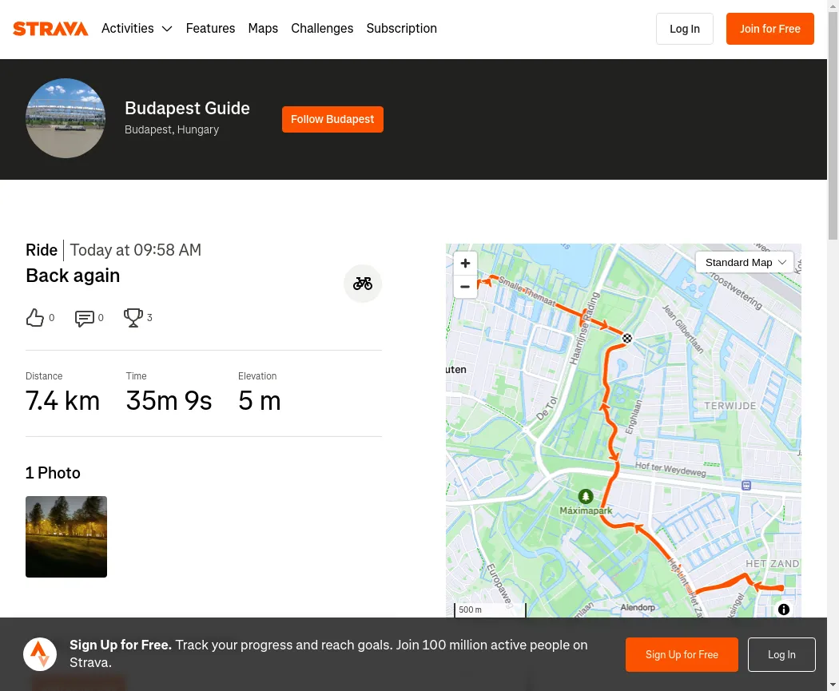Click the '7.4 km' distance value
This screenshot has height=691, width=839.
coord(62,400)
